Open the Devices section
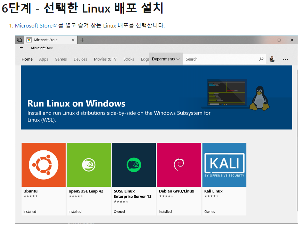This screenshot has width=302, height=228. click(80, 59)
